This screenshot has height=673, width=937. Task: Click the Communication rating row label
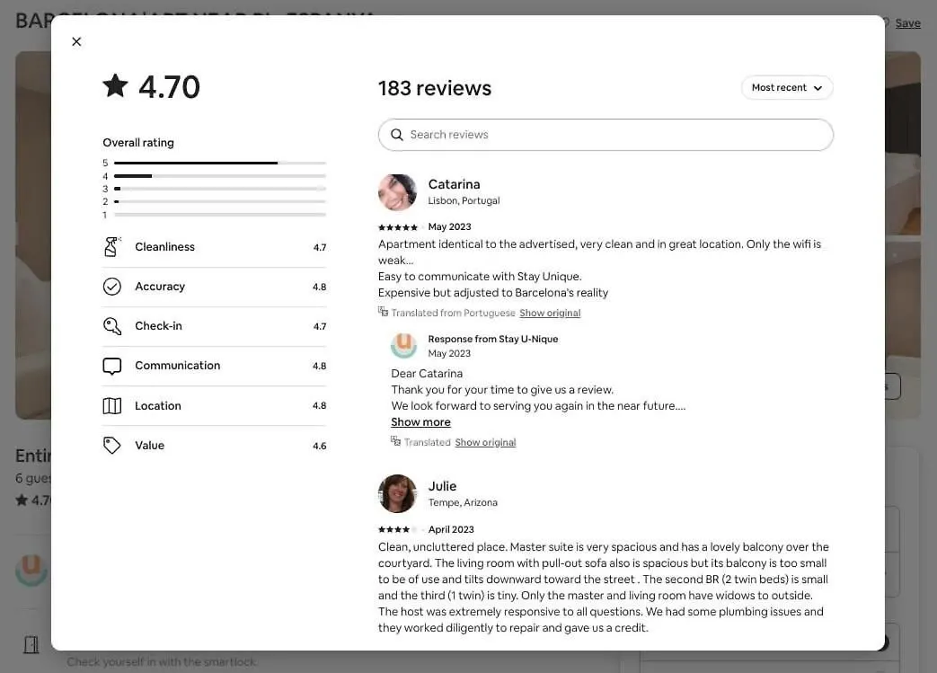pos(178,366)
